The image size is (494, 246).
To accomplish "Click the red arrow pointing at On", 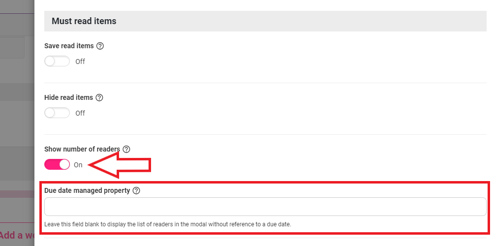I will click(x=120, y=165).
